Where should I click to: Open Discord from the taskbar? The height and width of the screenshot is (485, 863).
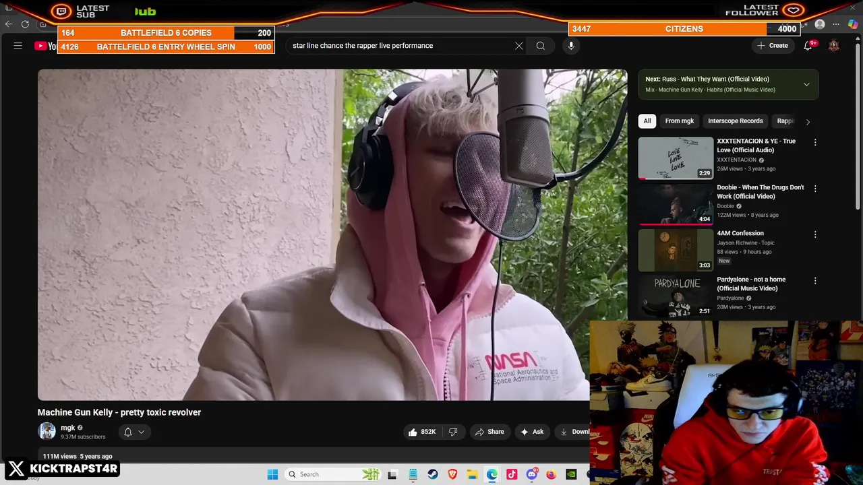point(531,474)
